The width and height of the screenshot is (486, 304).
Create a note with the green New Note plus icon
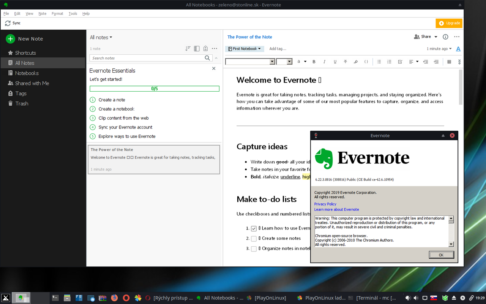pyautogui.click(x=10, y=39)
